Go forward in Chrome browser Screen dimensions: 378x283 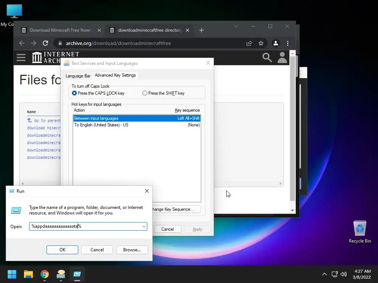coord(34,43)
